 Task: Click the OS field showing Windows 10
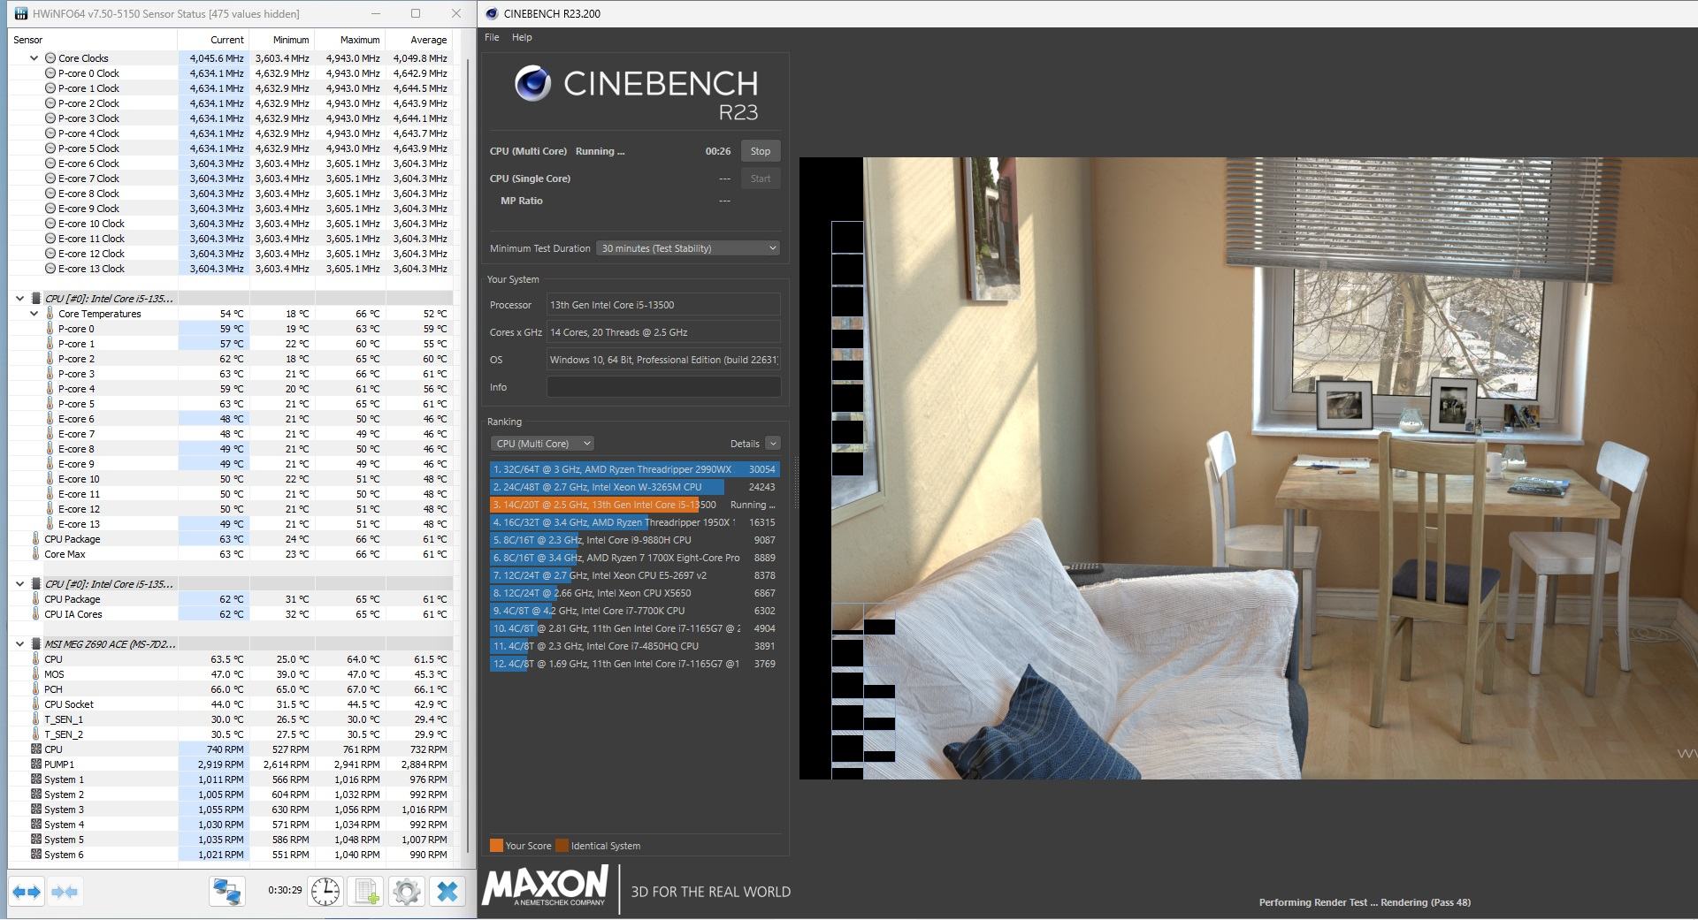click(663, 360)
